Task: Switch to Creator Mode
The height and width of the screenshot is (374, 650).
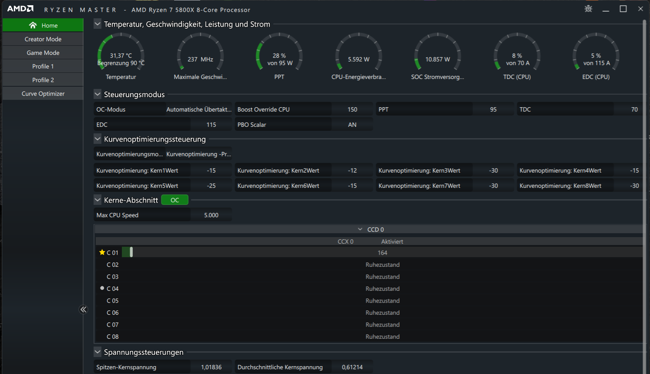Action: (x=43, y=39)
